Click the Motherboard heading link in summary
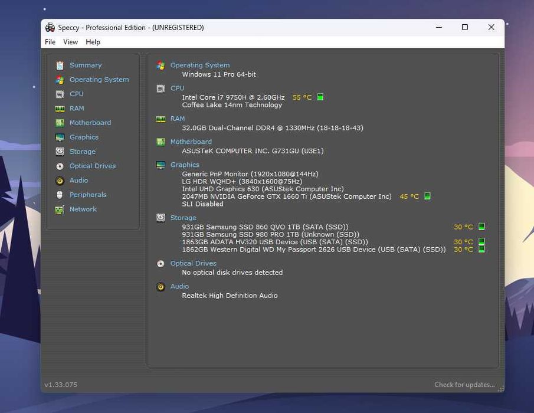This screenshot has width=534, height=413. pos(191,142)
